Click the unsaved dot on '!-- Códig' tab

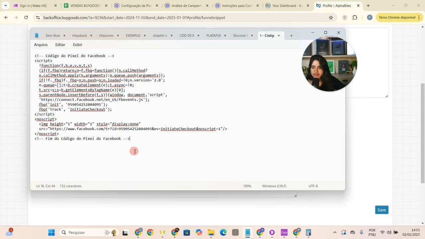(279, 36)
